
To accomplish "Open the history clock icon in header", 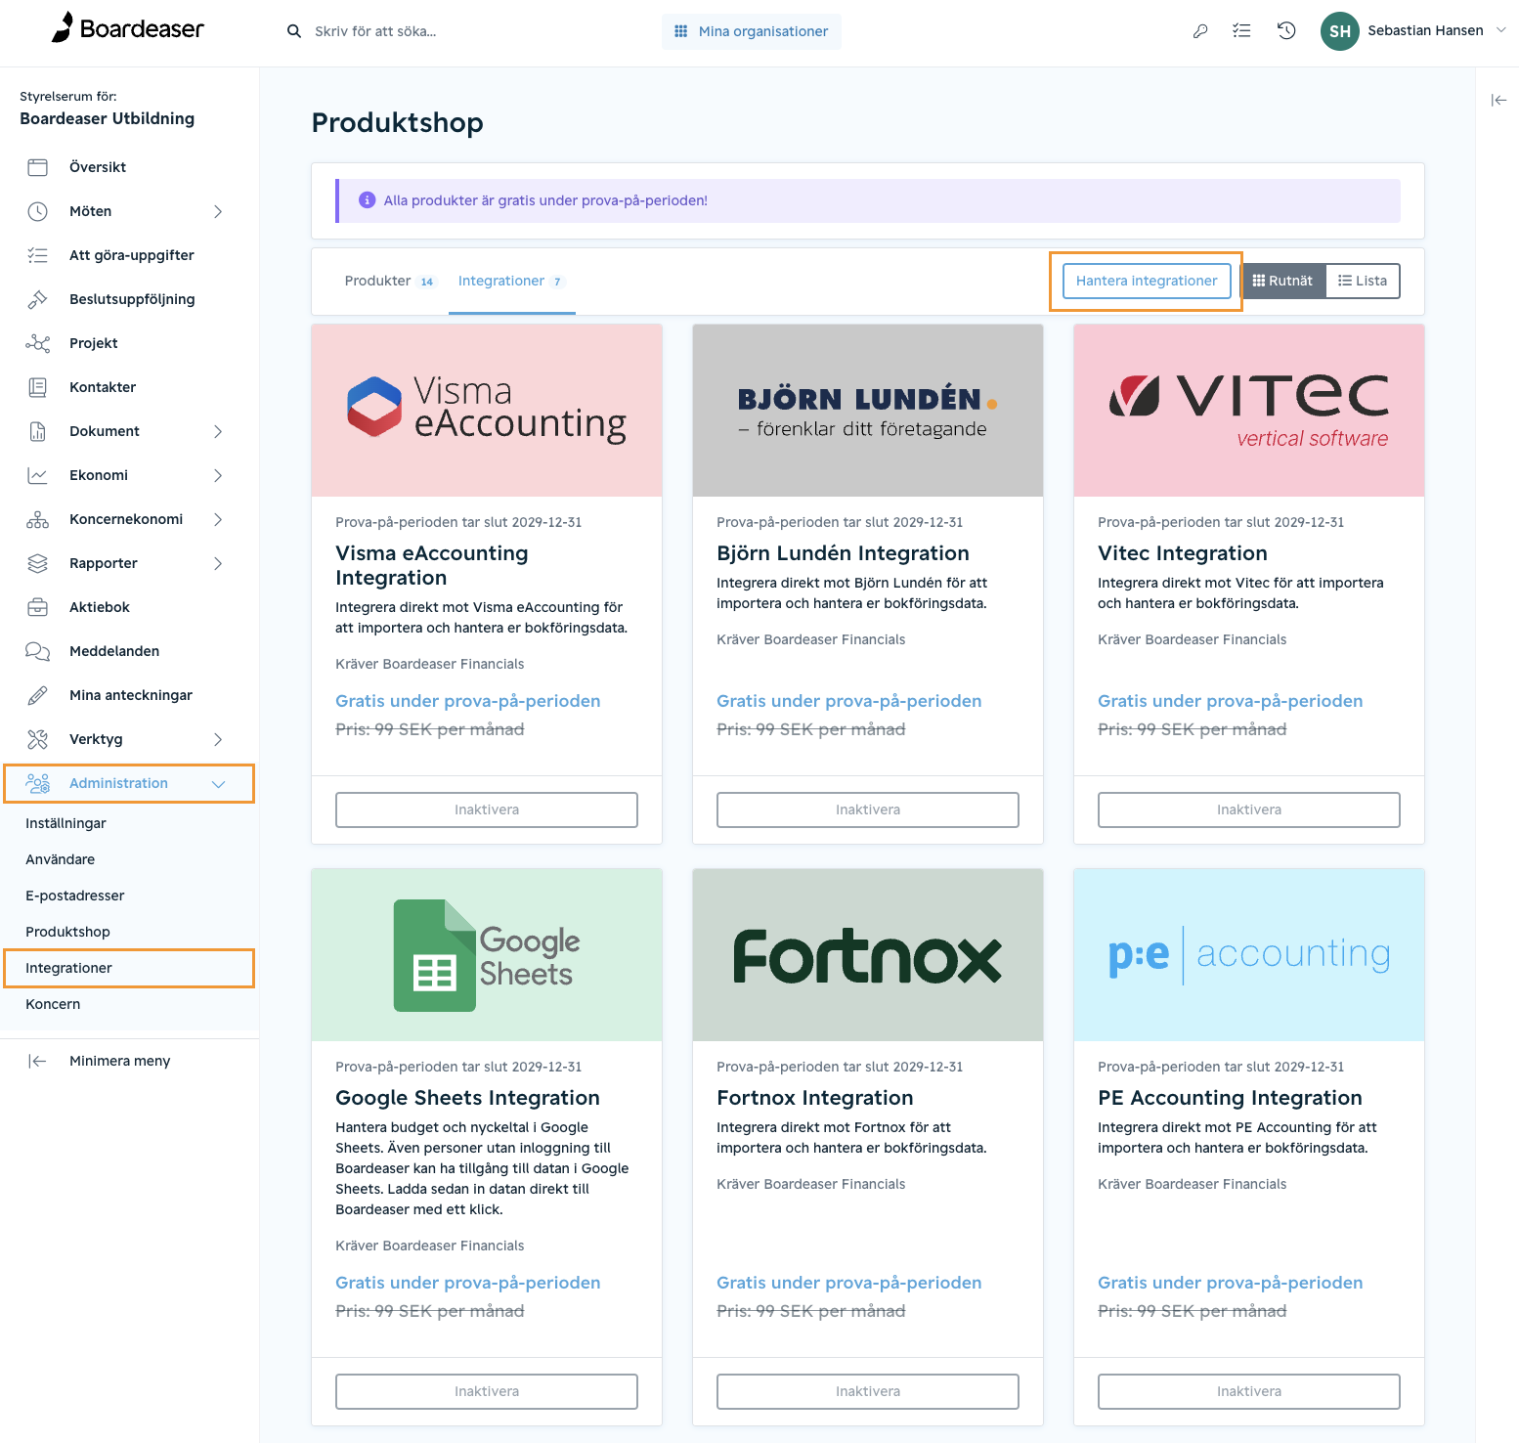I will 1286,31.
